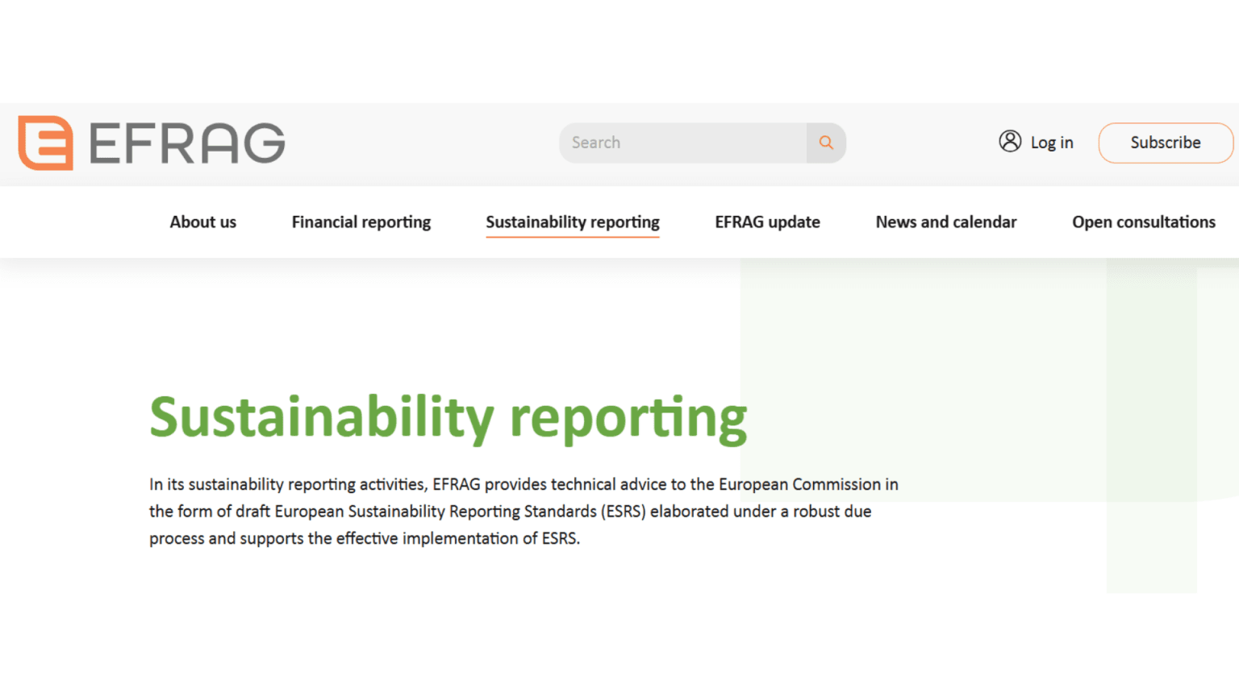
Task: Expand the Financial reporting dropdown
Action: click(x=361, y=222)
